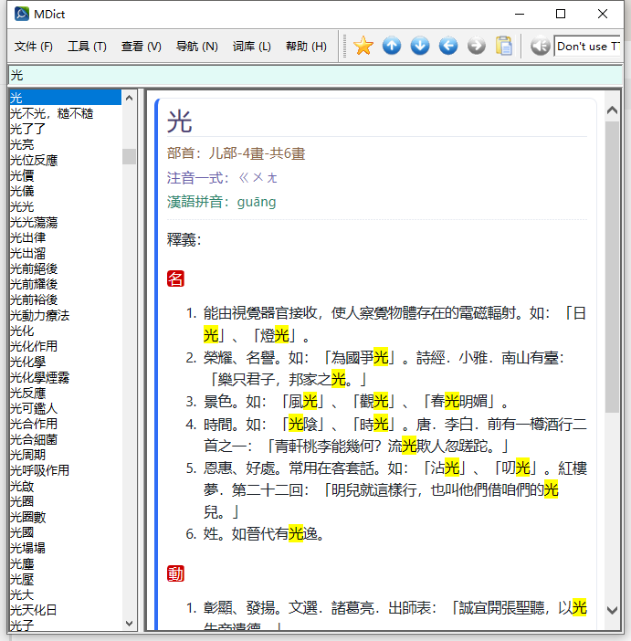Open the 文件 (F) menu

pos(34,47)
